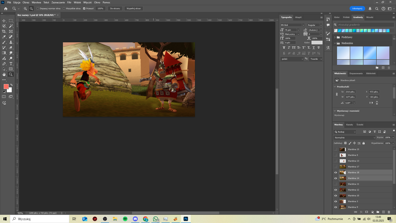
Task: Open the Comments panel icon
Action: [x=328, y=25]
